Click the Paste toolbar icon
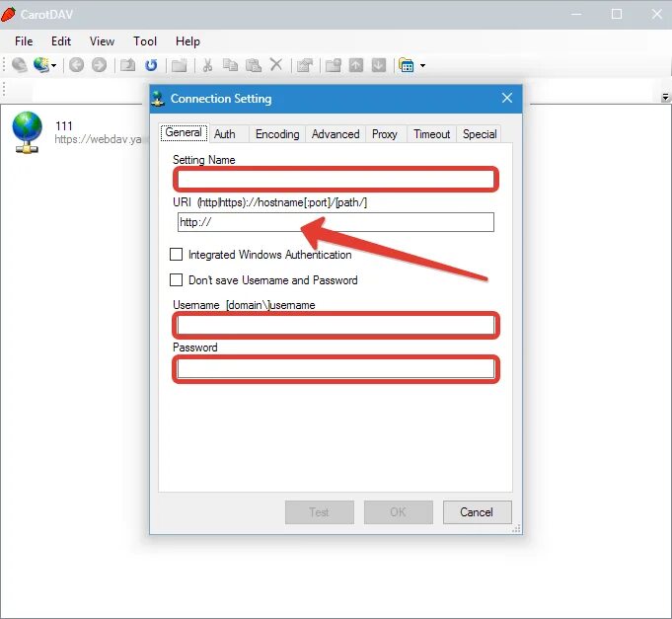Image resolution: width=672 pixels, height=619 pixels. pyautogui.click(x=254, y=65)
